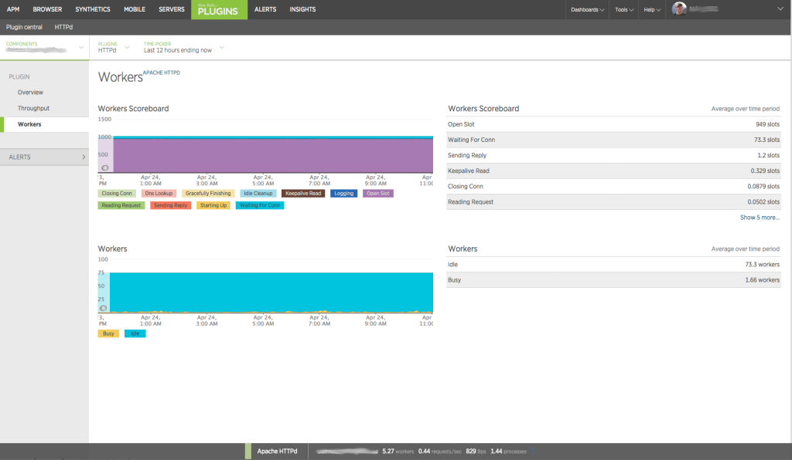Toggle the Dns Lookup legend series
The width and height of the screenshot is (792, 460).
tap(159, 194)
